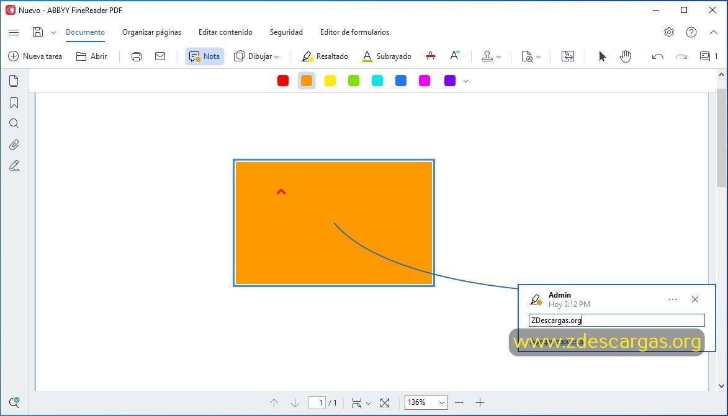Expand the save options arrow
This screenshot has width=728, height=416.
point(53,32)
